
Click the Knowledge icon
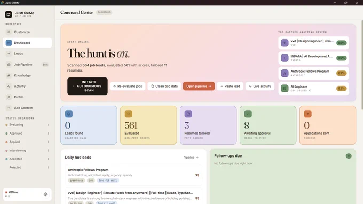coord(9,75)
